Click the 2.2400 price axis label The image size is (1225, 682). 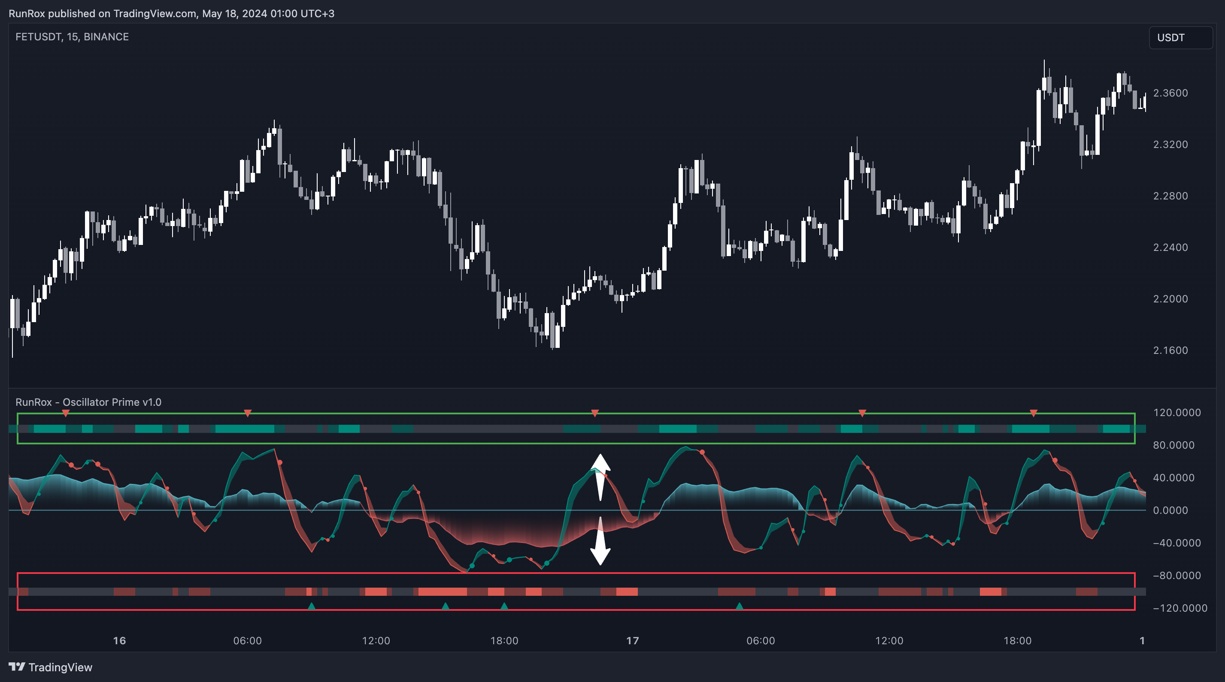click(x=1170, y=247)
